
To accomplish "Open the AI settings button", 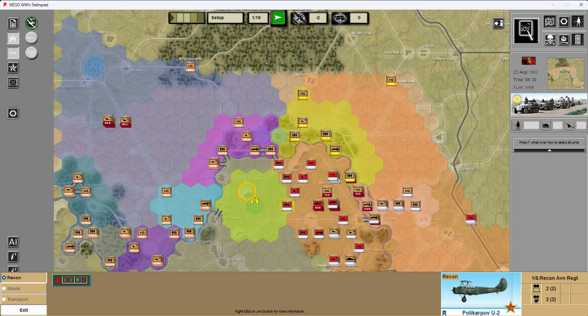I will click(x=13, y=242).
